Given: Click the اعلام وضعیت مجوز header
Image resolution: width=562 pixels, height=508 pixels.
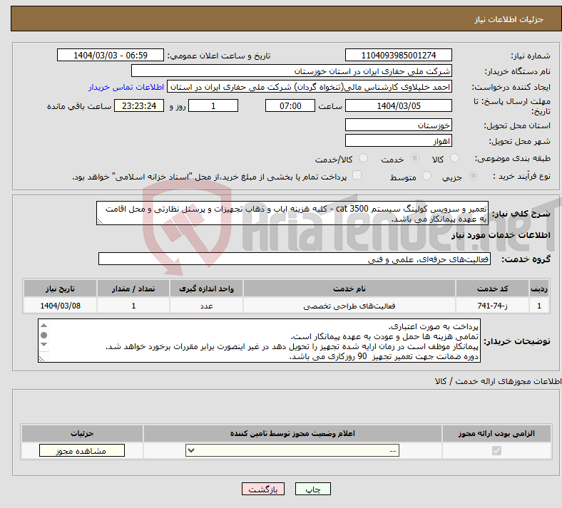Looking at the screenshot, I should (292, 433).
